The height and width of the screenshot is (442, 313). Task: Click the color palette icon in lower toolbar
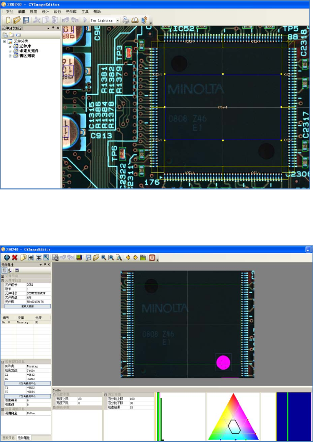coord(79,257)
